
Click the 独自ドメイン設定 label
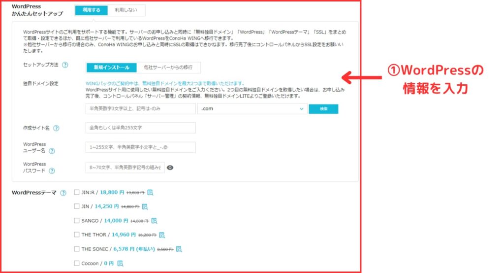pyautogui.click(x=41, y=83)
